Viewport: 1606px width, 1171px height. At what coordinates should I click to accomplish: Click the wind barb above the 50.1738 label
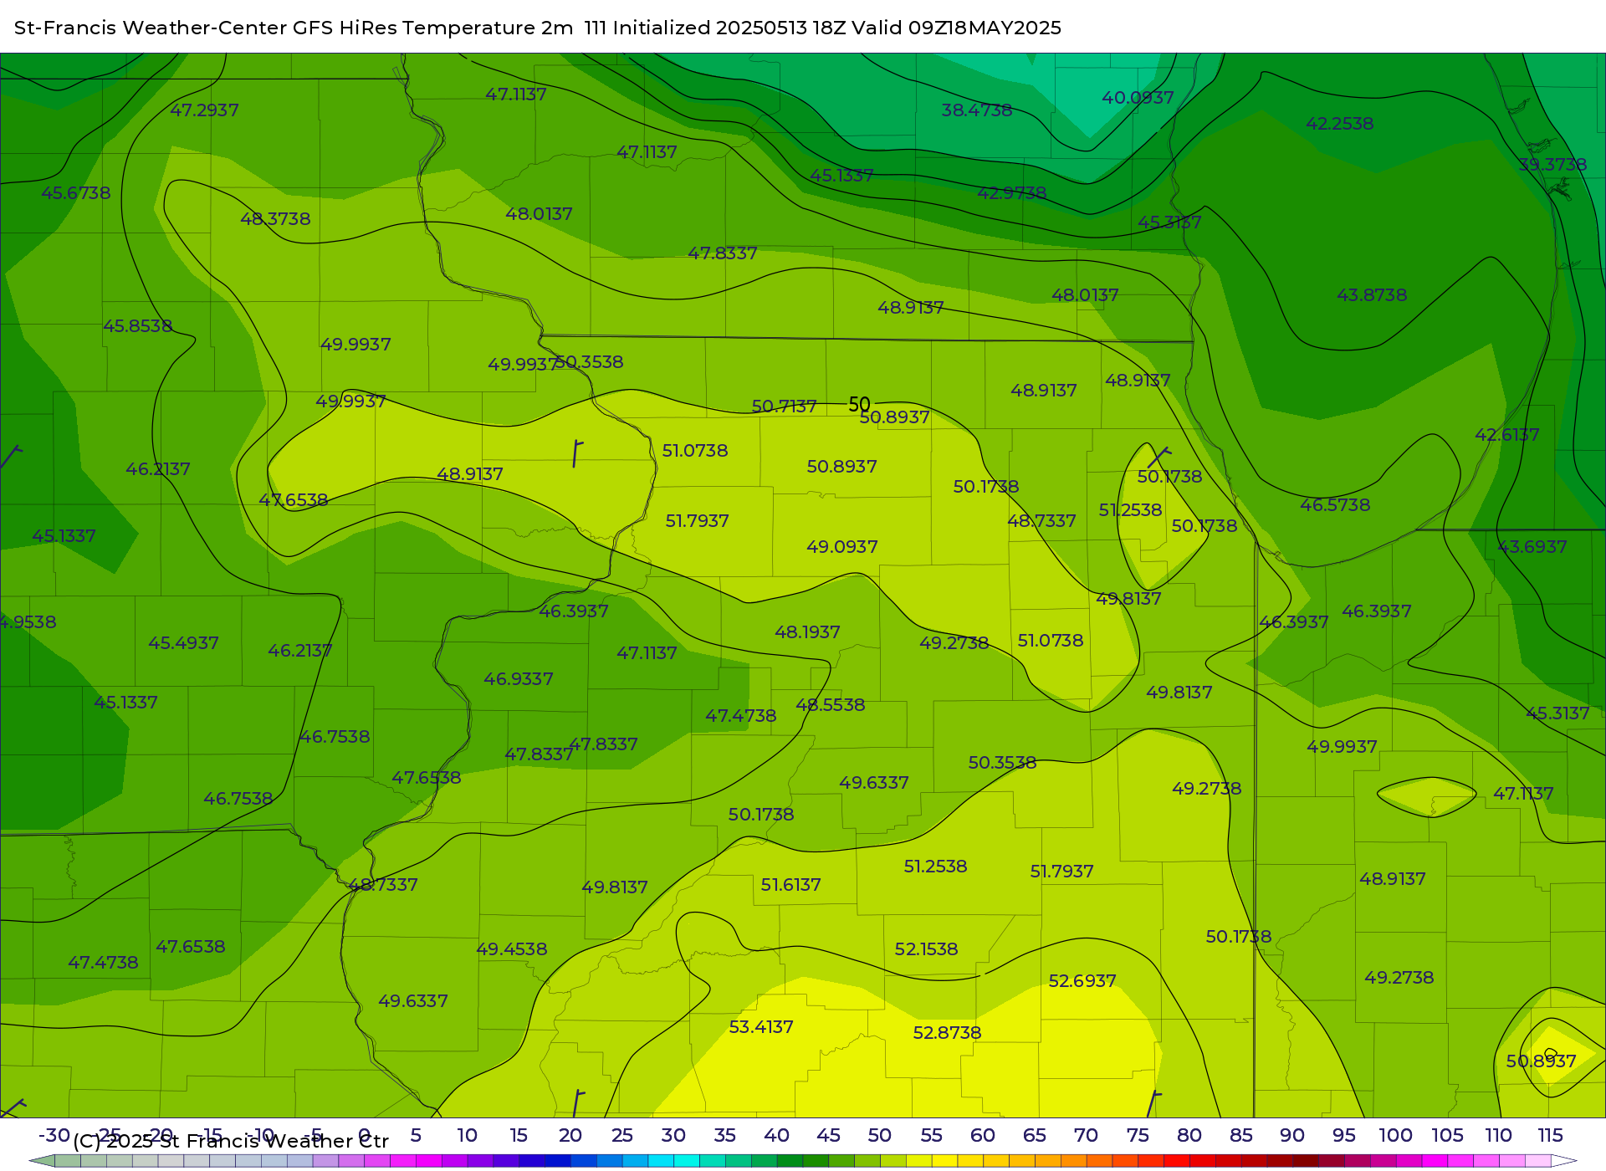[x=1159, y=457]
